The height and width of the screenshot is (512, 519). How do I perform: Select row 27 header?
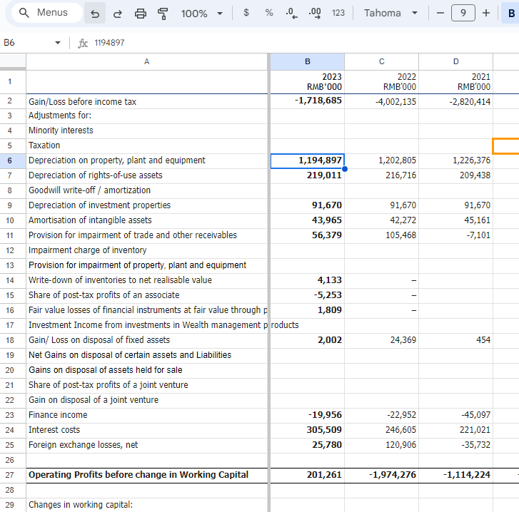click(x=9, y=475)
